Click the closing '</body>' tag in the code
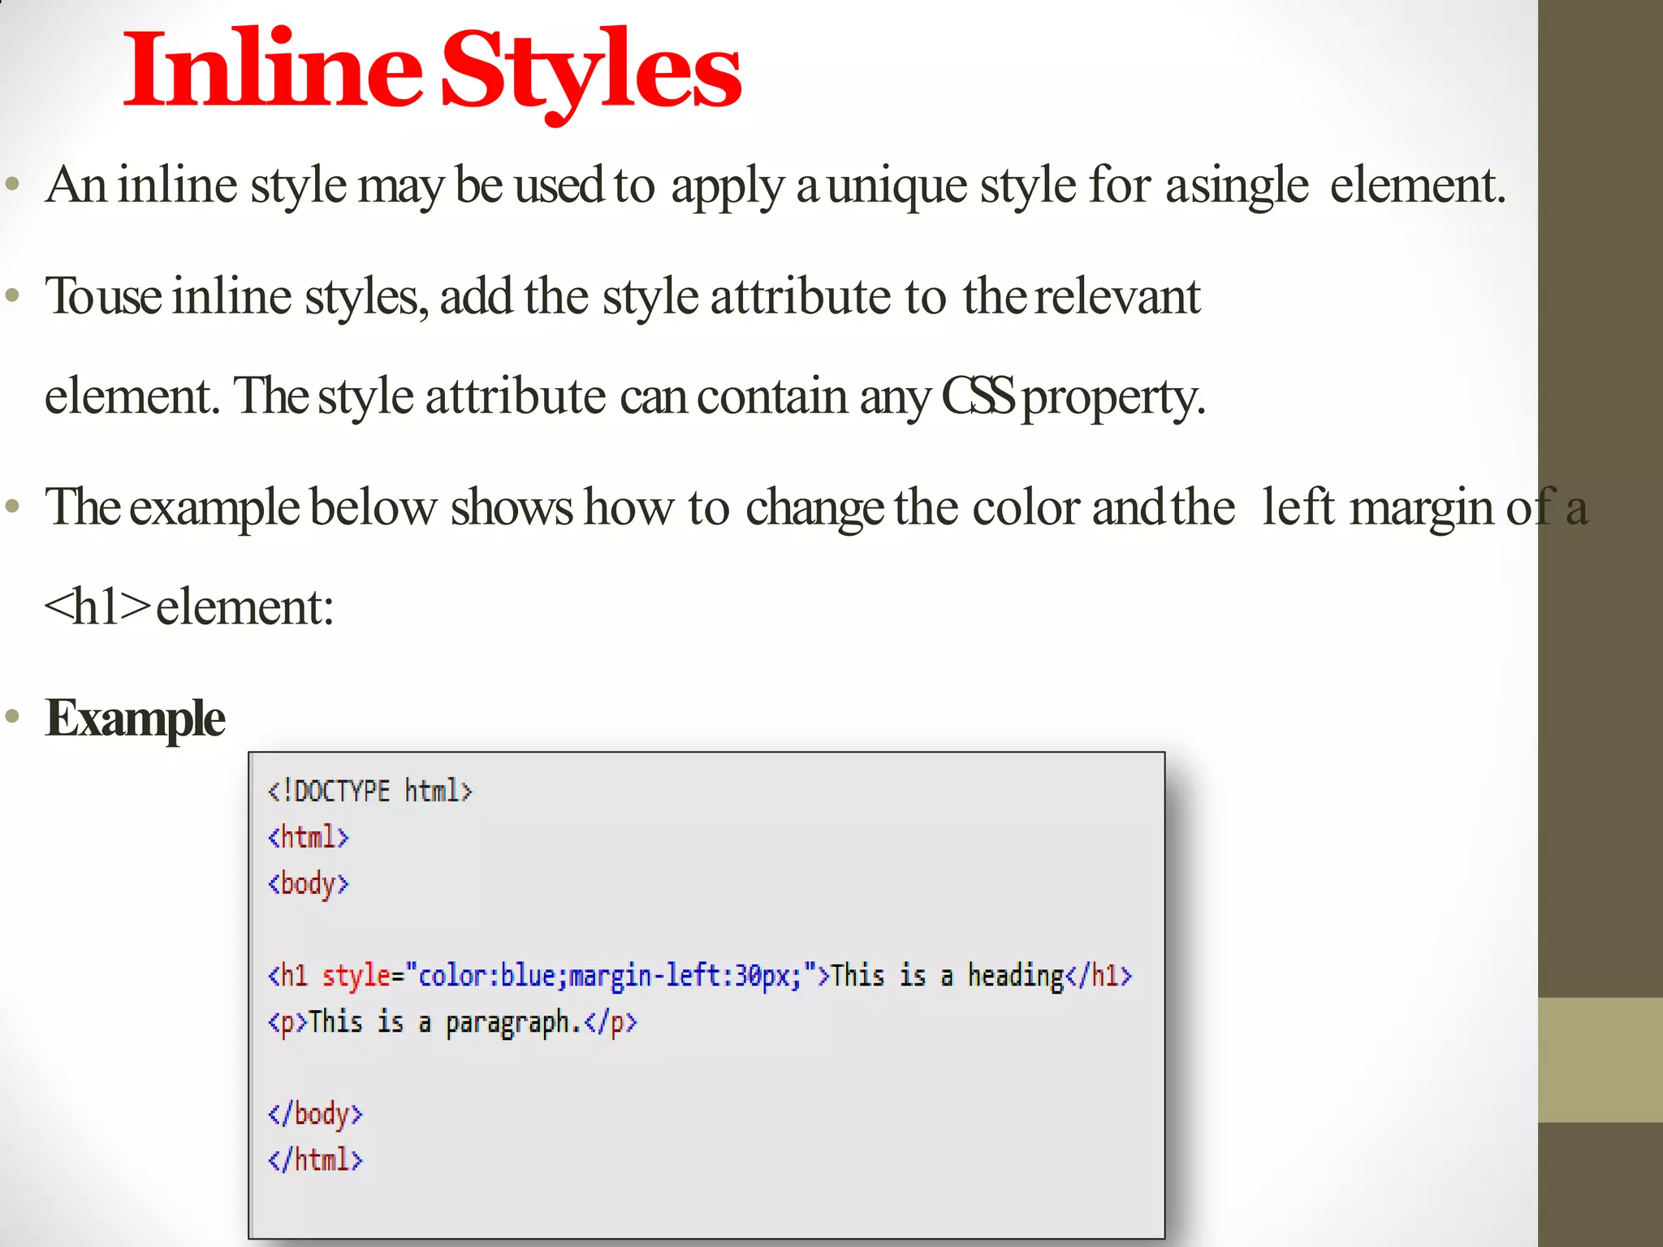This screenshot has height=1247, width=1663. point(315,1115)
